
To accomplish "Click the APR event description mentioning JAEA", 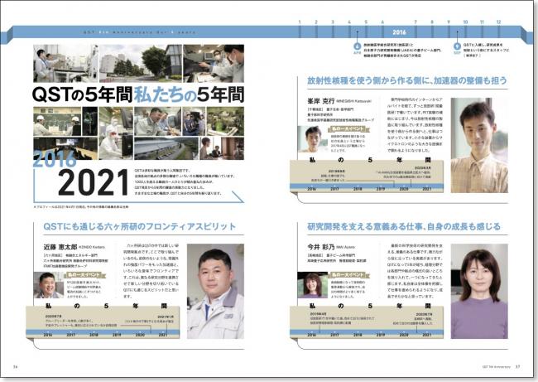I will click(x=402, y=50).
